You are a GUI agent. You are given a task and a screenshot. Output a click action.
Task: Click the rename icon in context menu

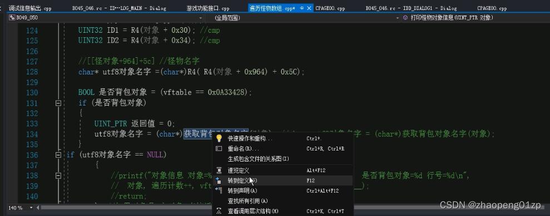click(x=219, y=149)
